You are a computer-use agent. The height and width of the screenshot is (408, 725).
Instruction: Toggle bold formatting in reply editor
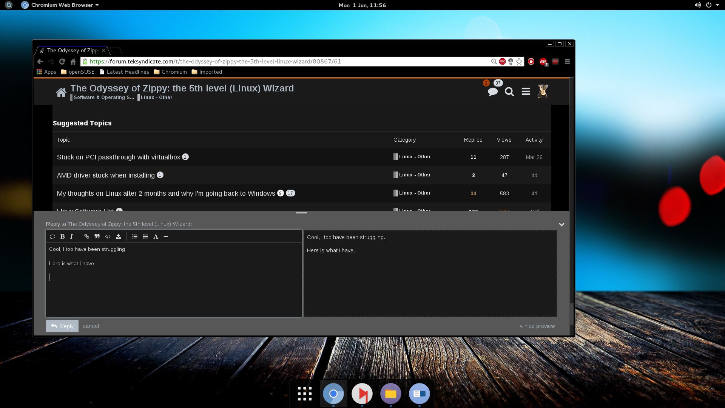coord(63,236)
